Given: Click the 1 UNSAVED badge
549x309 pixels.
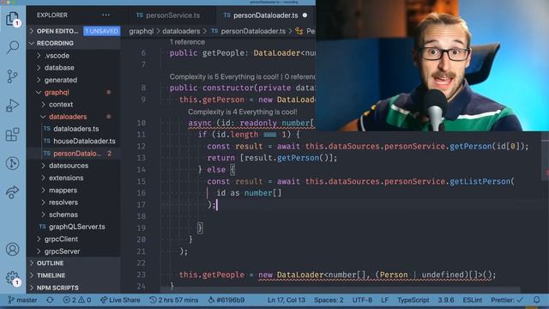Looking at the screenshot, I should (101, 31).
